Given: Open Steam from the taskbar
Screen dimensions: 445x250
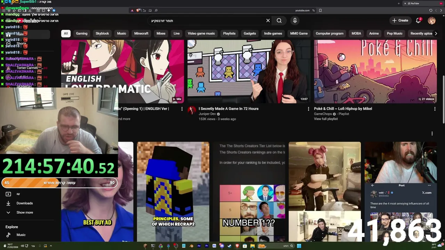Looking at the screenshot, I should point(229,246).
